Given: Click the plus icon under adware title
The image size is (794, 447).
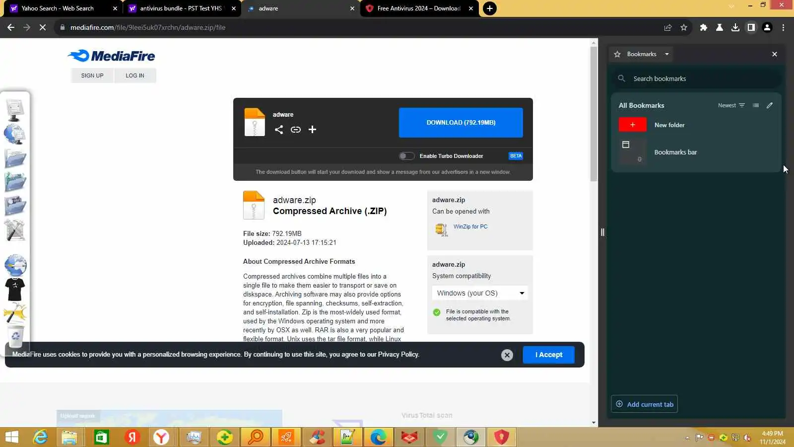Looking at the screenshot, I should (312, 130).
